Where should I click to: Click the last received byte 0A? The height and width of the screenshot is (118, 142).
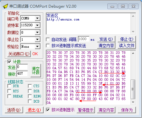(x=49, y=103)
